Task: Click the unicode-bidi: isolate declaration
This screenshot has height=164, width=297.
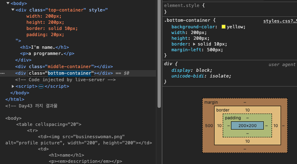Action: (201, 76)
